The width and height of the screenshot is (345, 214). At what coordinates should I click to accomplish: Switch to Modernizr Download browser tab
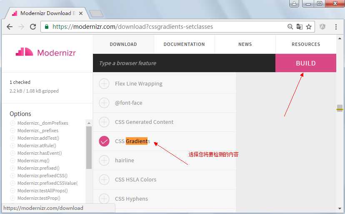46,13
